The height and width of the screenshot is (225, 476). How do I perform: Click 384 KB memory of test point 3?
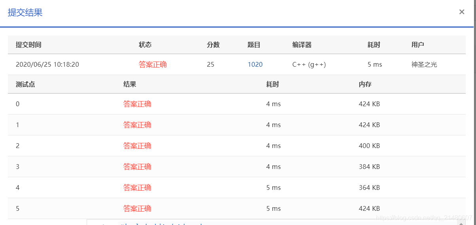(x=369, y=167)
